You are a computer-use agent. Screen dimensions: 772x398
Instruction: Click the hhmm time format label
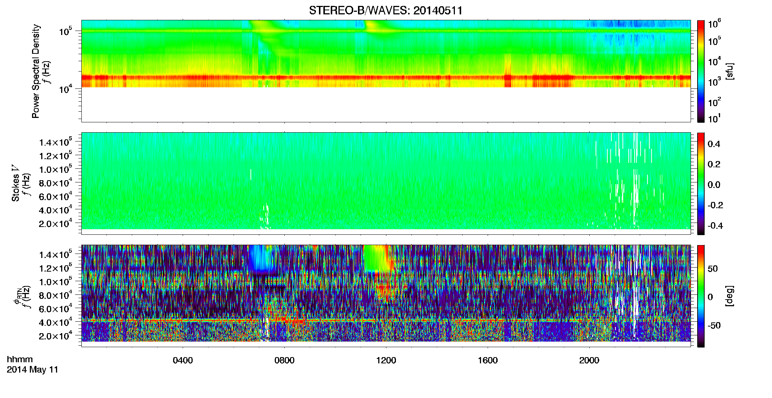point(20,359)
